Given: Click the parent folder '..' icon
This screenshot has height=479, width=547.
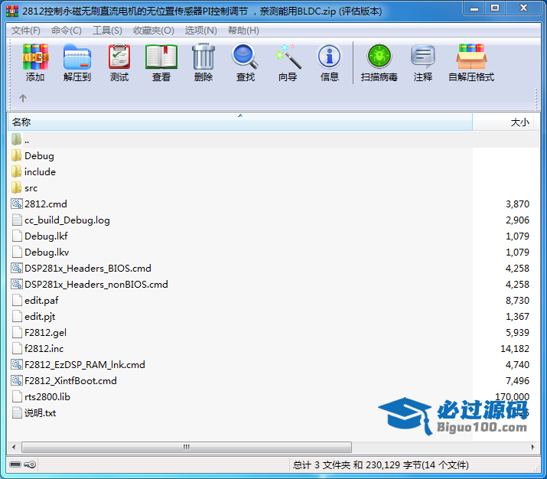Looking at the screenshot, I should pyautogui.click(x=16, y=139).
